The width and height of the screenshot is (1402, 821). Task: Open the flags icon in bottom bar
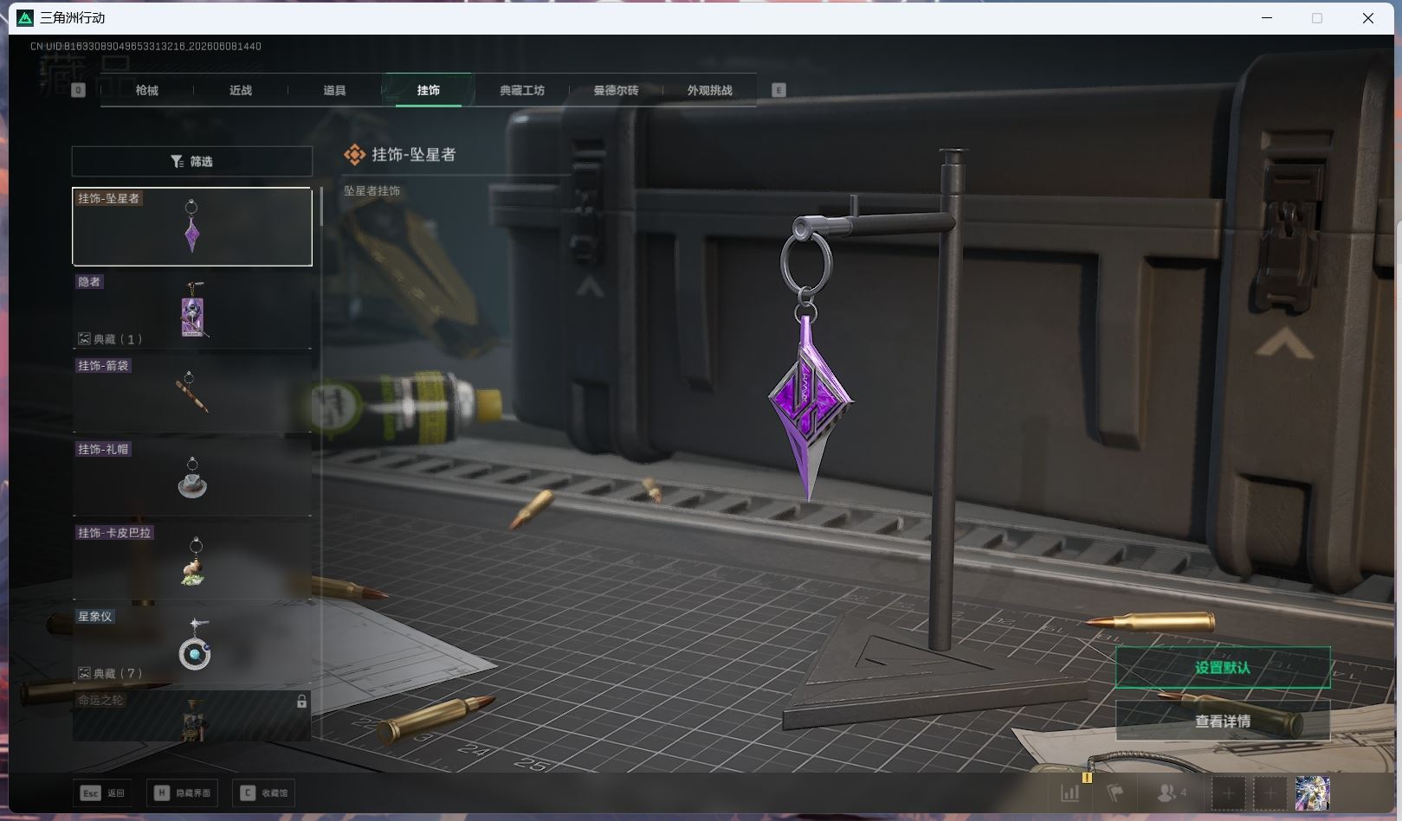pyautogui.click(x=1115, y=792)
